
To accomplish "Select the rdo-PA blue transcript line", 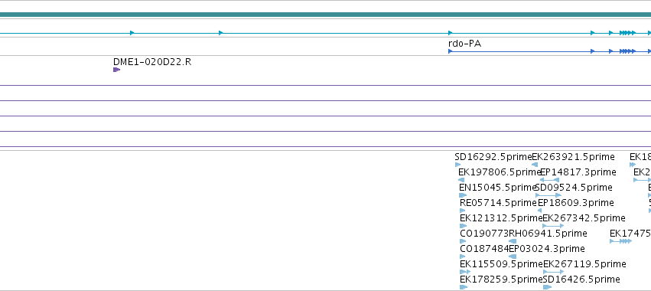I will click(550, 51).
